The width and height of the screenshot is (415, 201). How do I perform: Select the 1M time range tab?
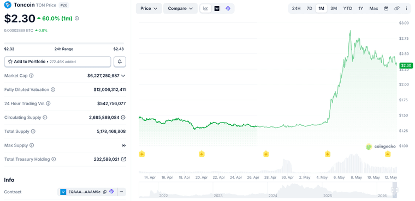(321, 9)
